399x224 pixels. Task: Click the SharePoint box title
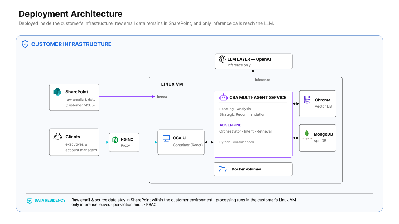coord(77,92)
